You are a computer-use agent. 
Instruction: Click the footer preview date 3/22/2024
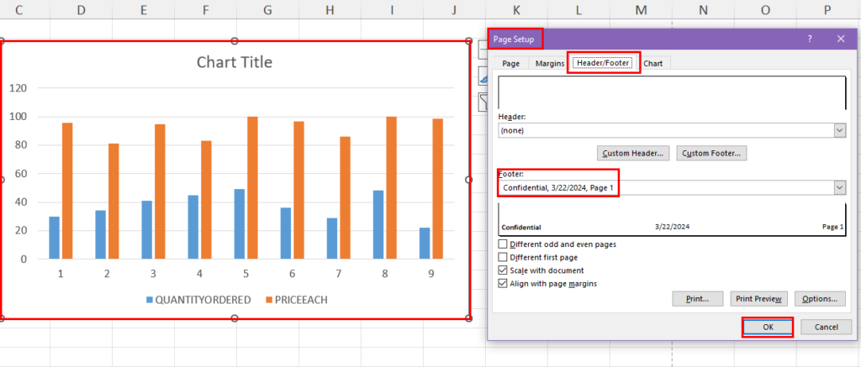pyautogui.click(x=672, y=226)
